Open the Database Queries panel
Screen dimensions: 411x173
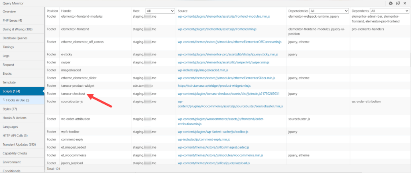point(15,38)
